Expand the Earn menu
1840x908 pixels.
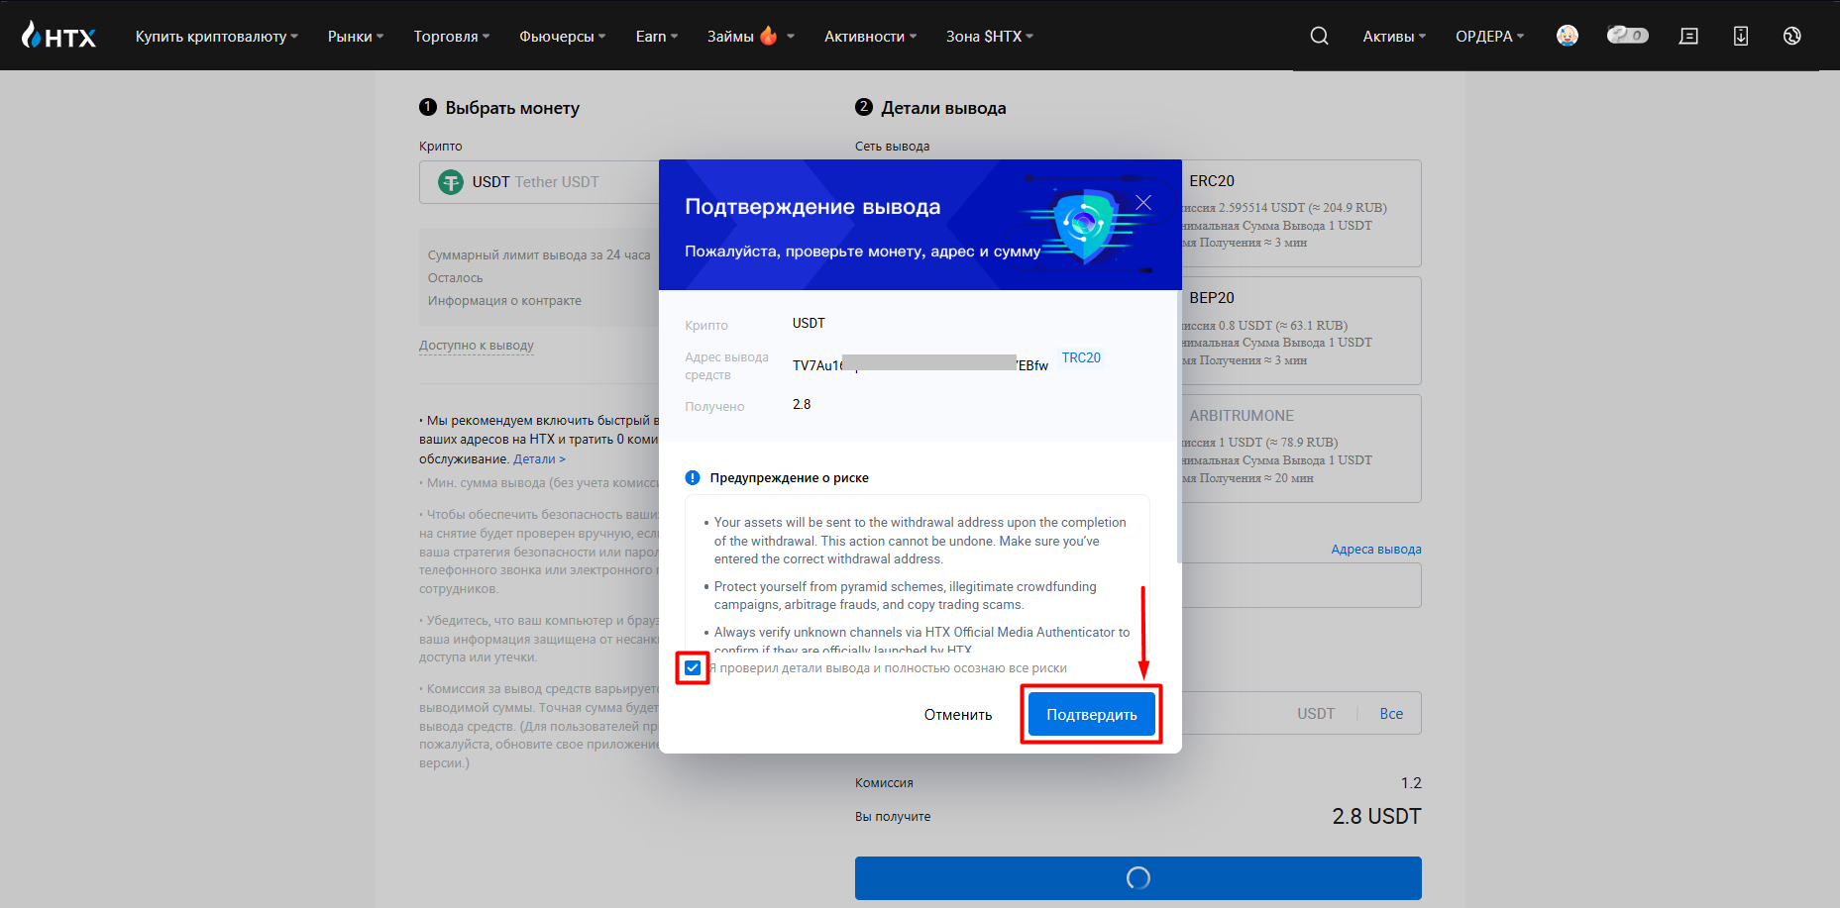[657, 36]
